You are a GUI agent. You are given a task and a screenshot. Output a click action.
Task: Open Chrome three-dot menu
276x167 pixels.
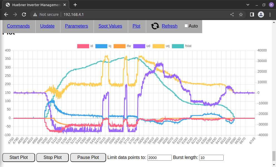270,14
